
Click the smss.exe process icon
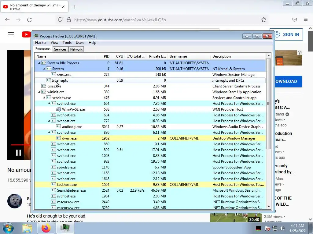pyautogui.click(x=53, y=74)
